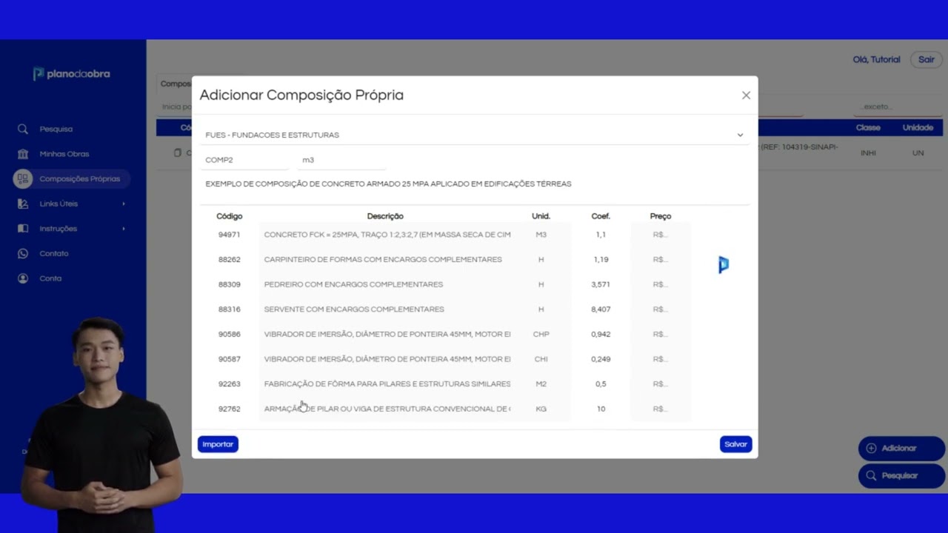948x533 pixels.
Task: Click the Pesquisar button behind dialog
Action: pos(901,475)
